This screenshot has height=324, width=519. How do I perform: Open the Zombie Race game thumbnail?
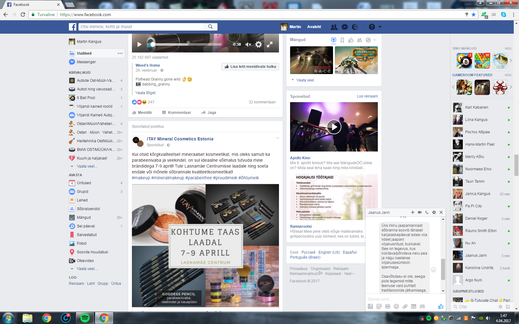(311, 60)
